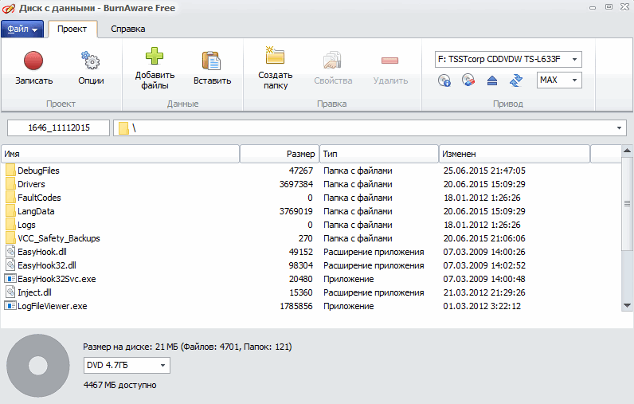Select the DebugFiles folder icon
634x404 pixels.
(x=10, y=171)
